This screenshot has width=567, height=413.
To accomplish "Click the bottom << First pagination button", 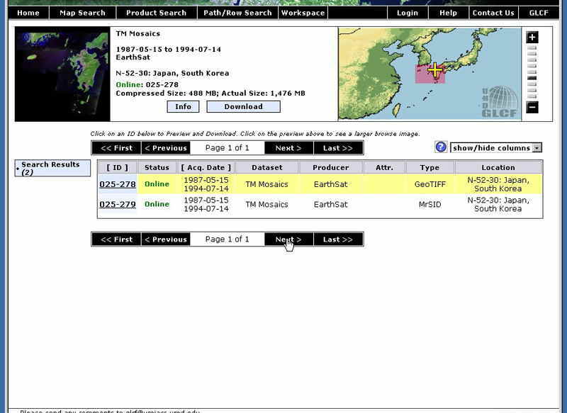I will (x=116, y=239).
